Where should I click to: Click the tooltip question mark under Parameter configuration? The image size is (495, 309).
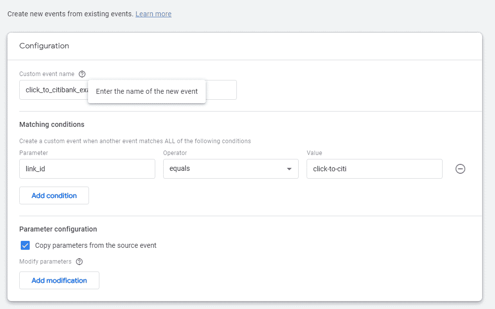point(79,262)
